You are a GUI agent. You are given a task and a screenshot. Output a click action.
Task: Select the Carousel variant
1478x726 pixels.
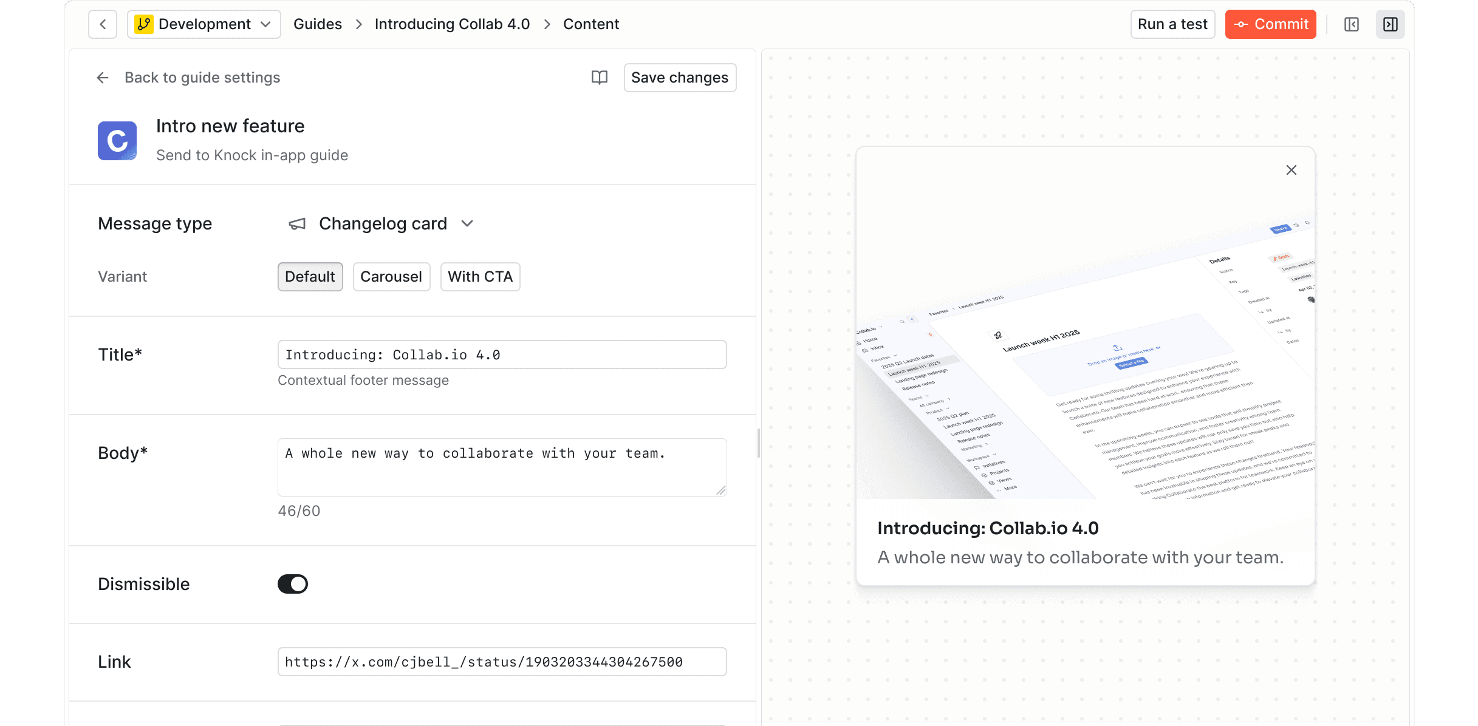pyautogui.click(x=391, y=277)
